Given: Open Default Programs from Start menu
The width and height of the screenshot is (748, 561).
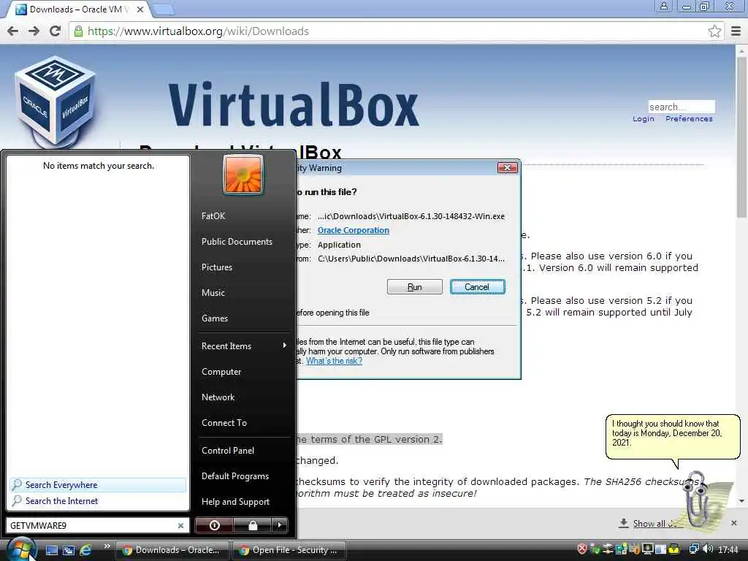Looking at the screenshot, I should point(234,476).
